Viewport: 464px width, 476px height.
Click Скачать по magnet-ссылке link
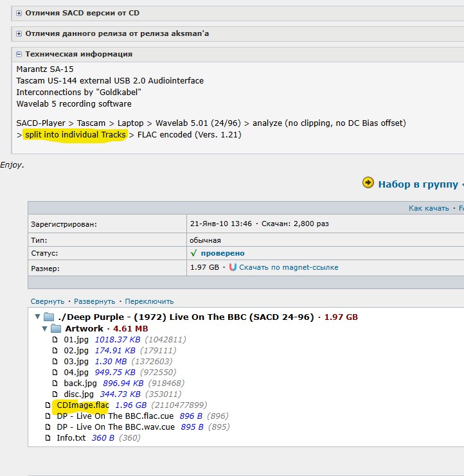(x=289, y=267)
